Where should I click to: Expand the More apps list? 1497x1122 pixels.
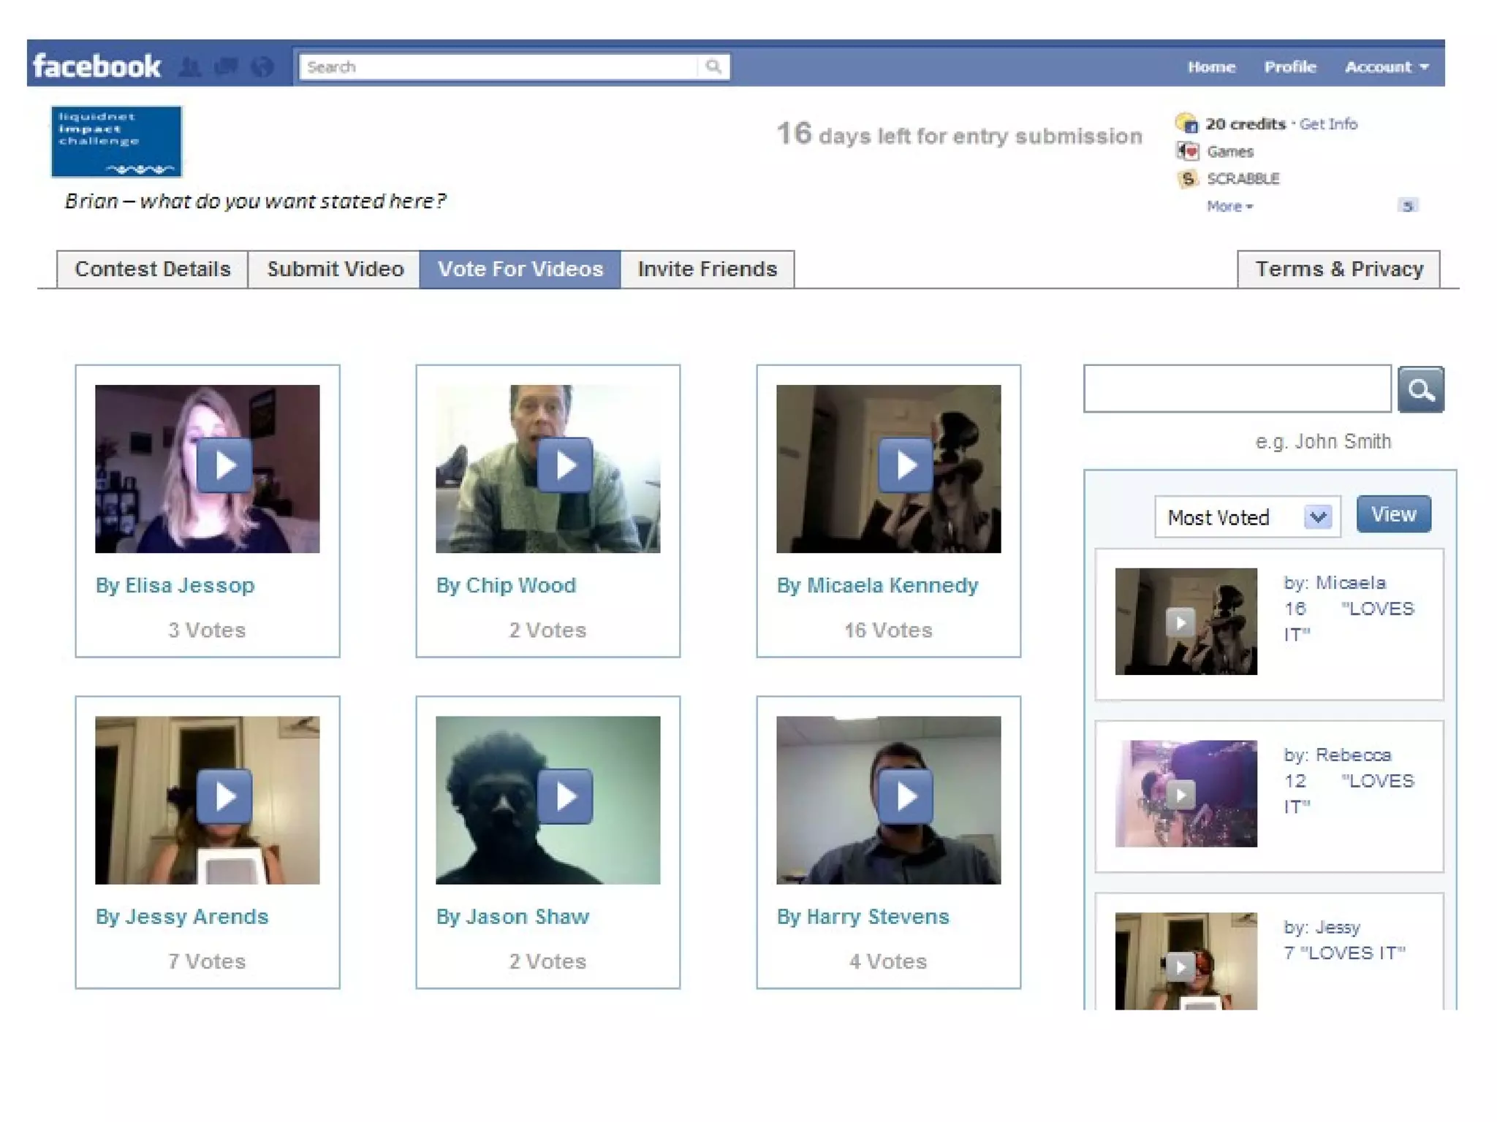1229,207
